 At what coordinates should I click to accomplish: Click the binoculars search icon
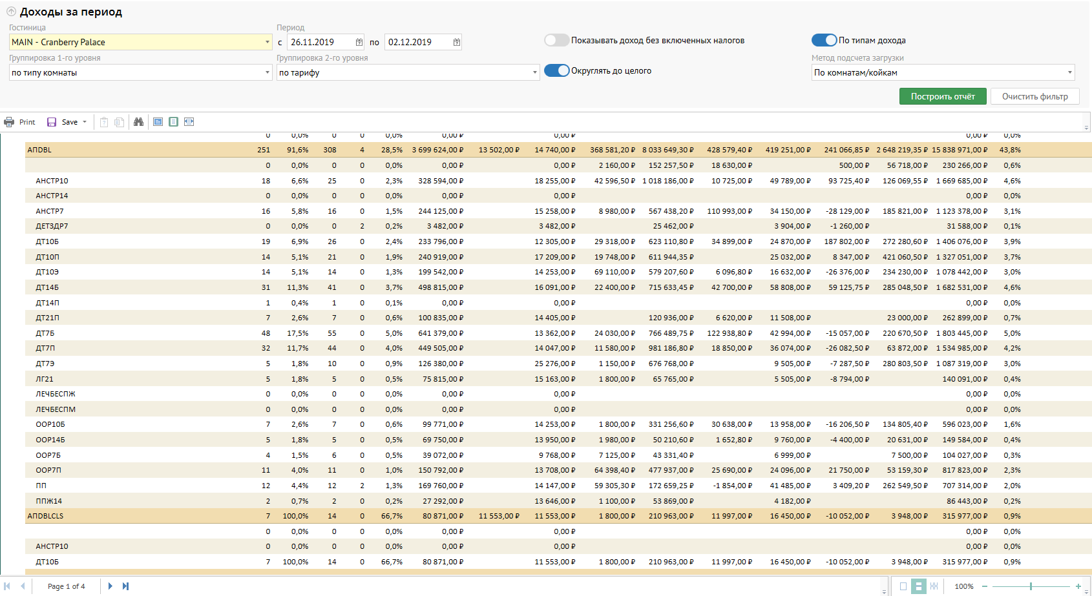click(138, 122)
